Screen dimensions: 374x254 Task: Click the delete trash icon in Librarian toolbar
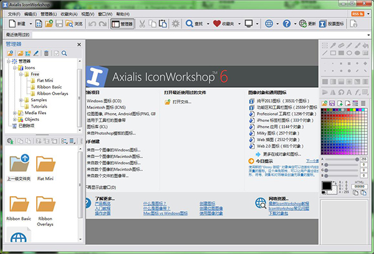coord(46,53)
